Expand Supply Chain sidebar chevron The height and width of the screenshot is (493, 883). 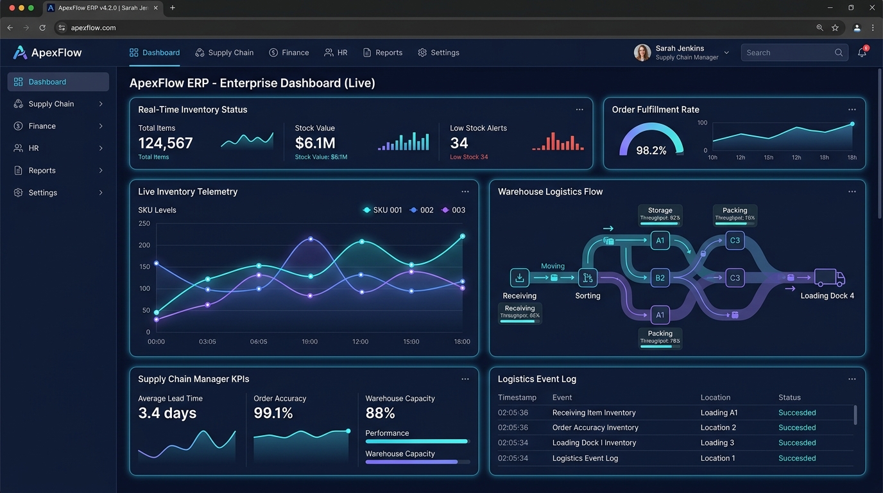tap(101, 104)
